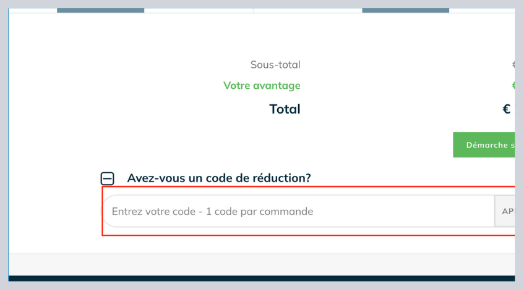Image resolution: width=524 pixels, height=290 pixels.
Task: Click the total euro amount
Action: pyautogui.click(x=508, y=109)
